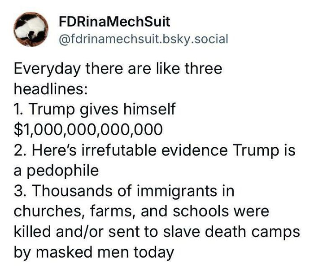The width and height of the screenshot is (314, 268).
Task: Click the dollar amount $1,000,000,000,000
Action: coord(88,130)
